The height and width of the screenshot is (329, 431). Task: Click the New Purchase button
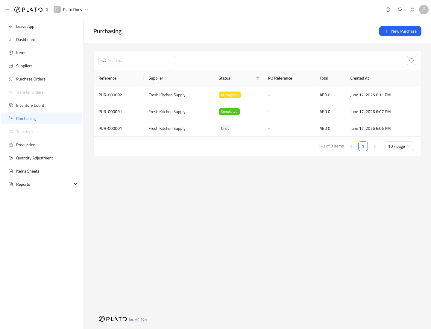(400, 31)
